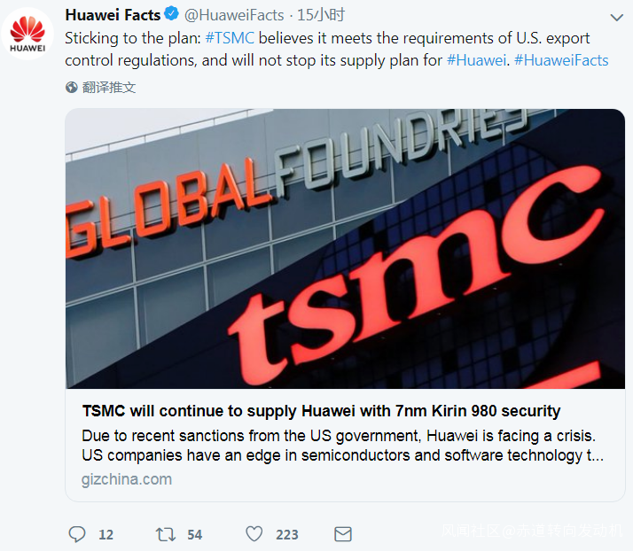Click the article description preview text
This screenshot has height=551, width=633.
[342, 446]
